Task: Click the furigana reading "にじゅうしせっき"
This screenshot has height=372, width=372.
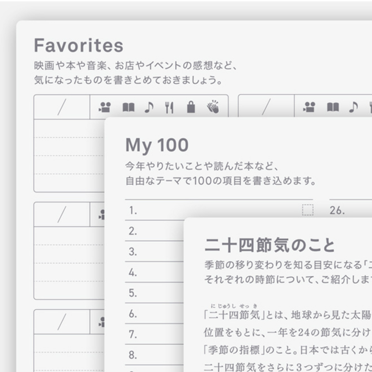Action: [234, 306]
